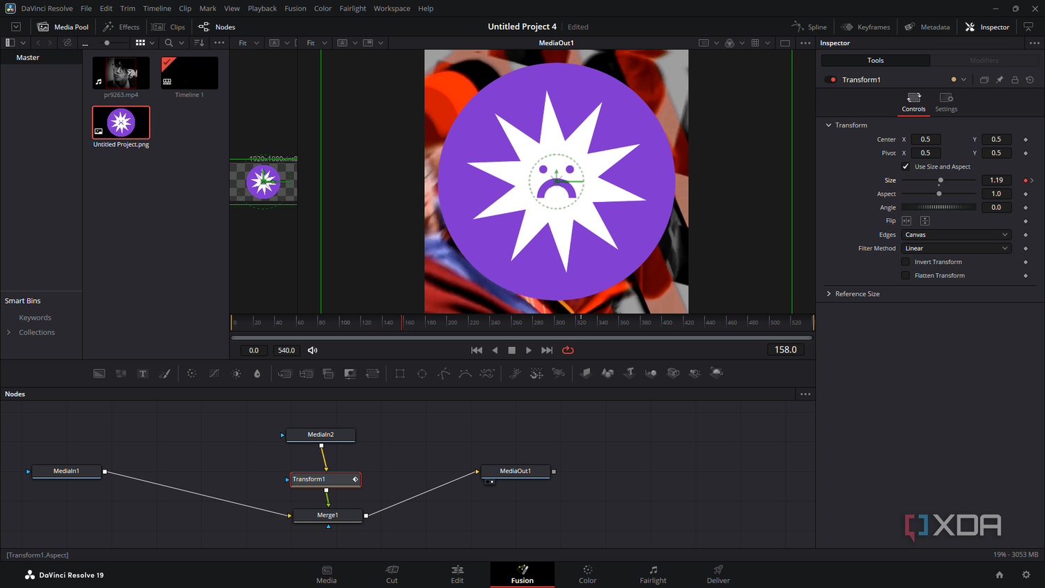The image size is (1045, 588).
Task: Mute audio with the speaker icon
Action: click(x=313, y=350)
